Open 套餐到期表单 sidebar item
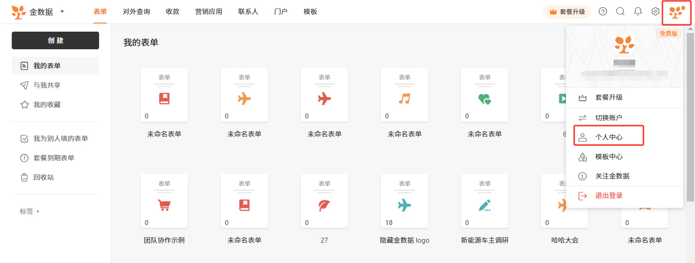Viewport: 695px width, 263px height. (x=55, y=158)
